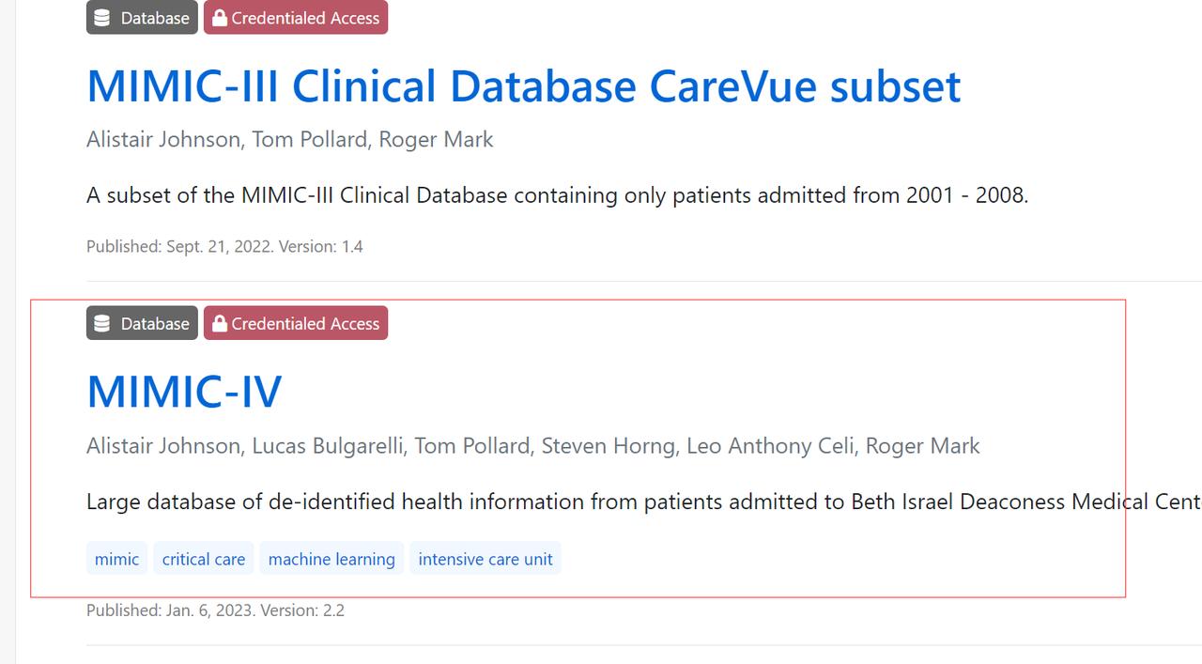Click author Lucas Bulgarelli under MIMIC-IV
The width and height of the screenshot is (1202, 664).
(x=327, y=446)
